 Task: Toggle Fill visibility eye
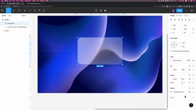pyautogui.click(x=190, y=70)
